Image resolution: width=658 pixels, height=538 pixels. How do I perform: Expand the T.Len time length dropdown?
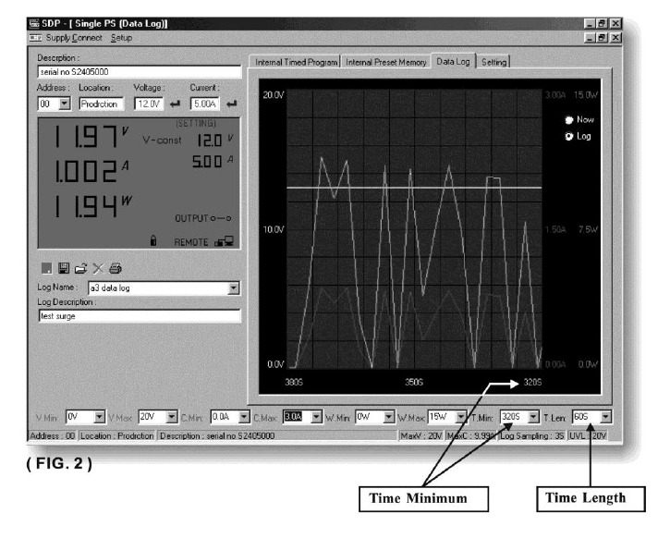point(604,417)
